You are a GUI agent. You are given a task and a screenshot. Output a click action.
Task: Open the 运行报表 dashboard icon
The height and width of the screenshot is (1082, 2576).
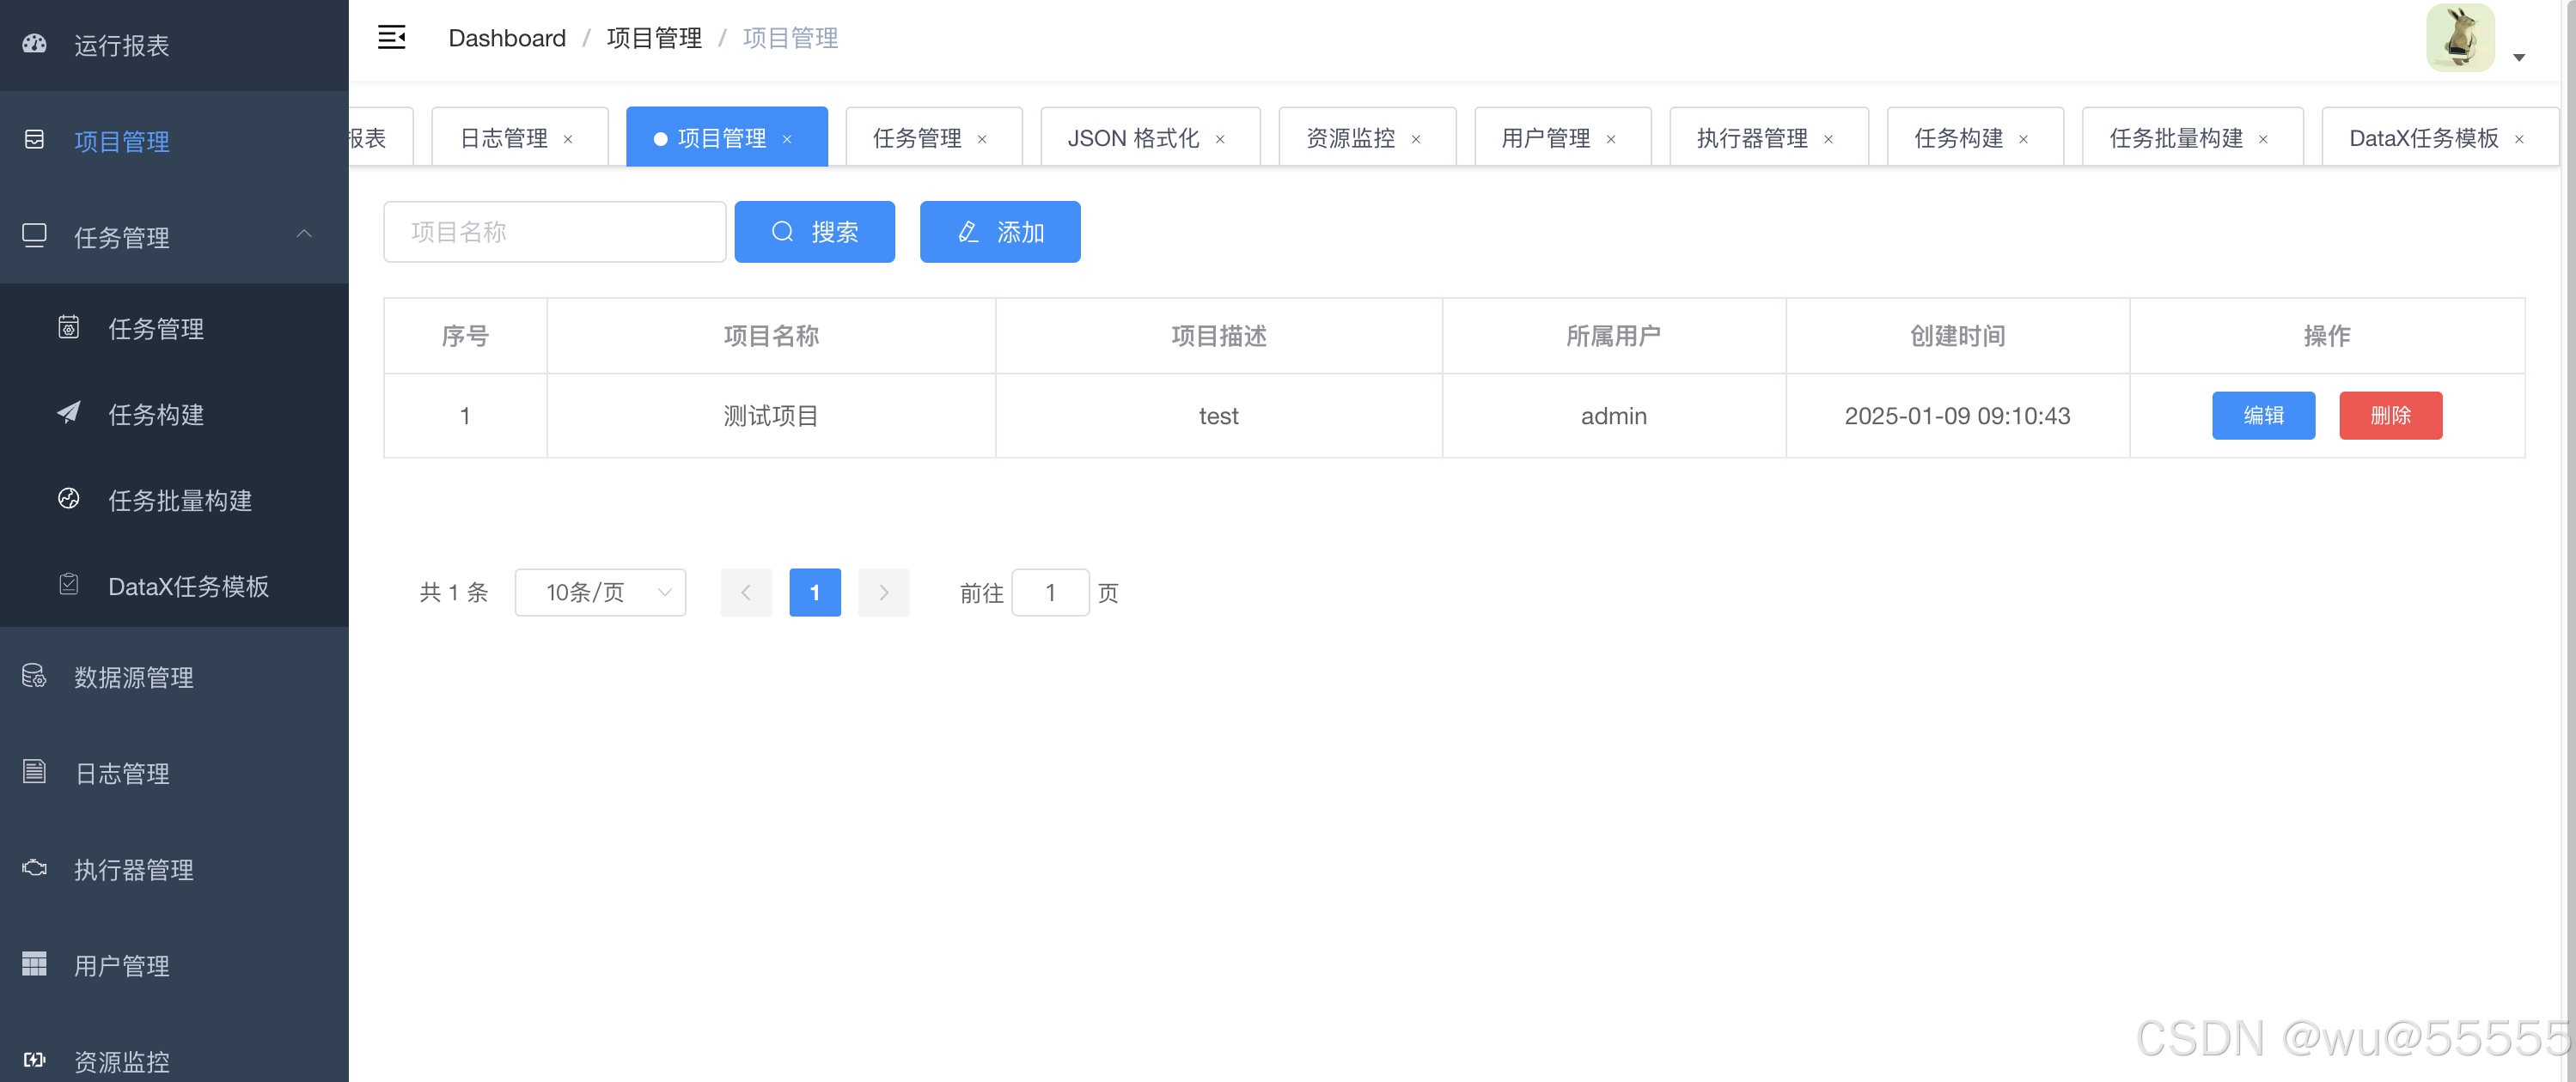tap(35, 44)
